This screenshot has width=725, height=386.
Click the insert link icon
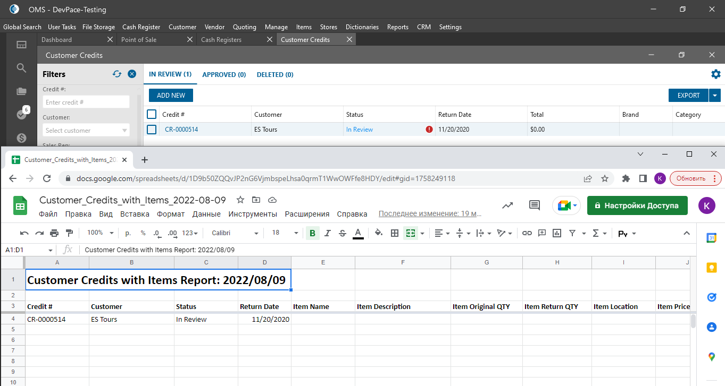[x=527, y=233]
